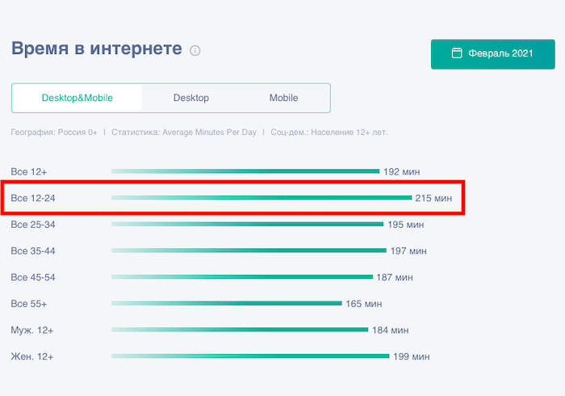Click the calendar icon in the date button
The image size is (565, 396).
tap(457, 53)
